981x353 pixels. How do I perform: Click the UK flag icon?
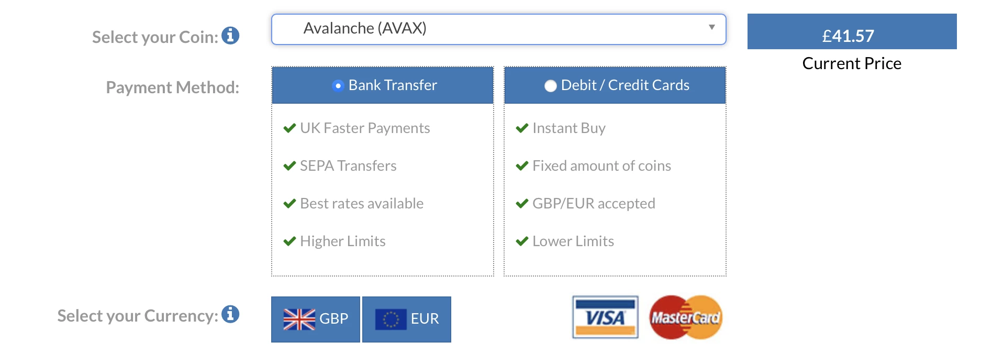click(299, 319)
